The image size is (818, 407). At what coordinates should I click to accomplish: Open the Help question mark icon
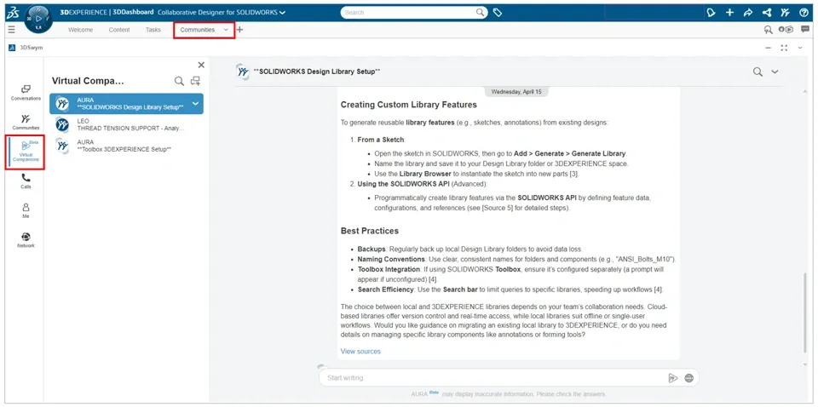point(804,13)
